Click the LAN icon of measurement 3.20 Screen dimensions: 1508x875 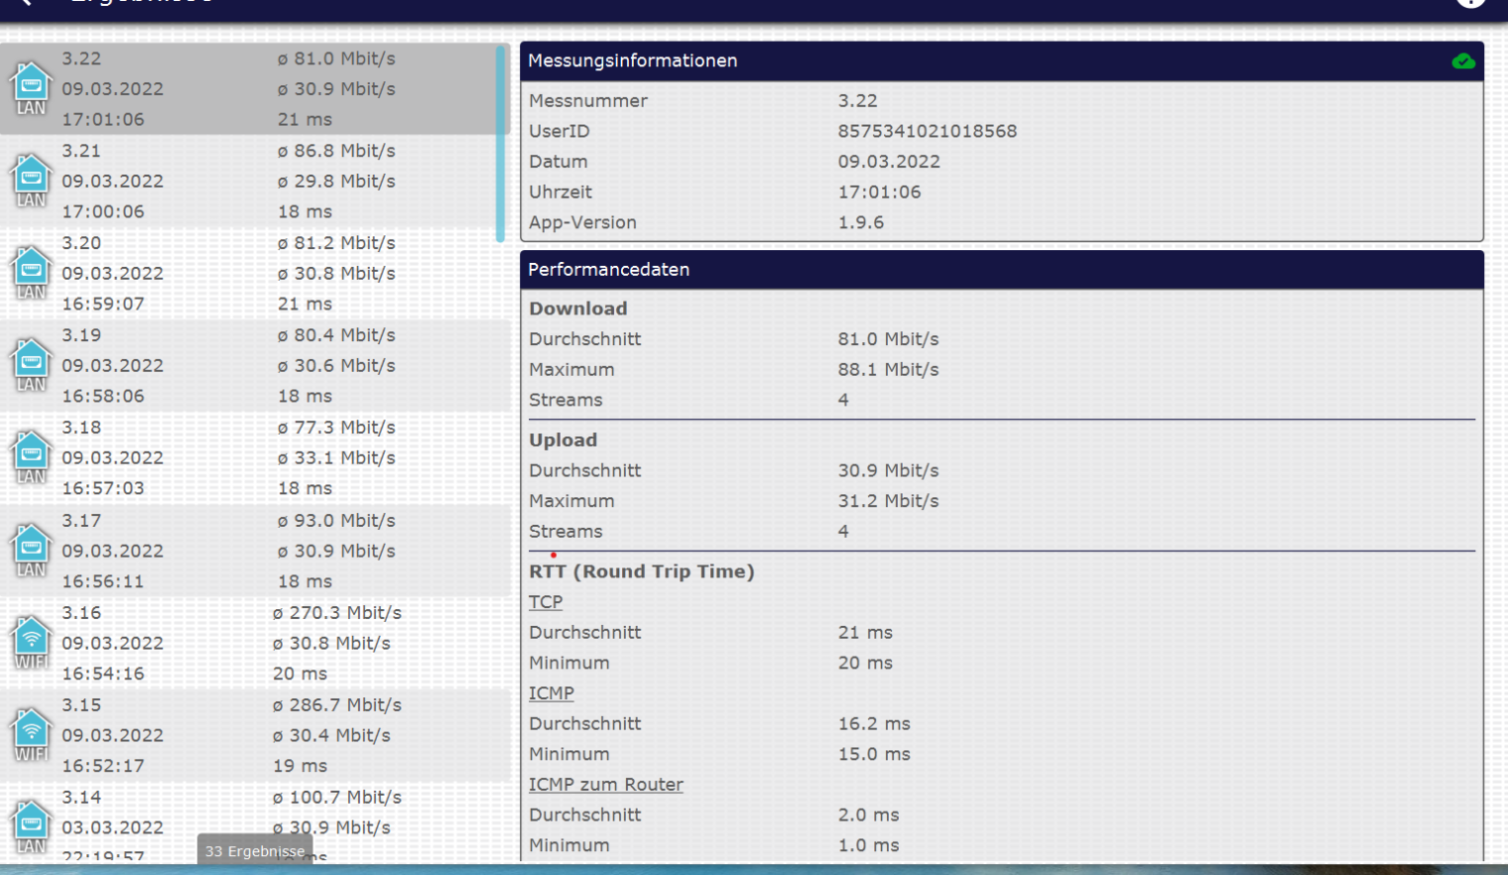tap(31, 272)
